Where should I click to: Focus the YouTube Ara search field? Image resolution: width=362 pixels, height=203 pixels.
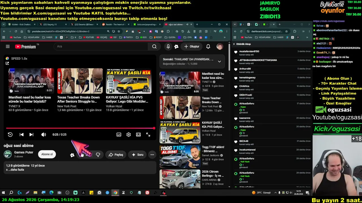101,47
